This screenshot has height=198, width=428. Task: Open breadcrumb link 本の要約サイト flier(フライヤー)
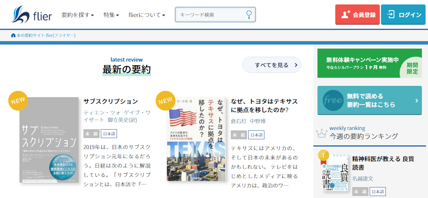(x=46, y=36)
